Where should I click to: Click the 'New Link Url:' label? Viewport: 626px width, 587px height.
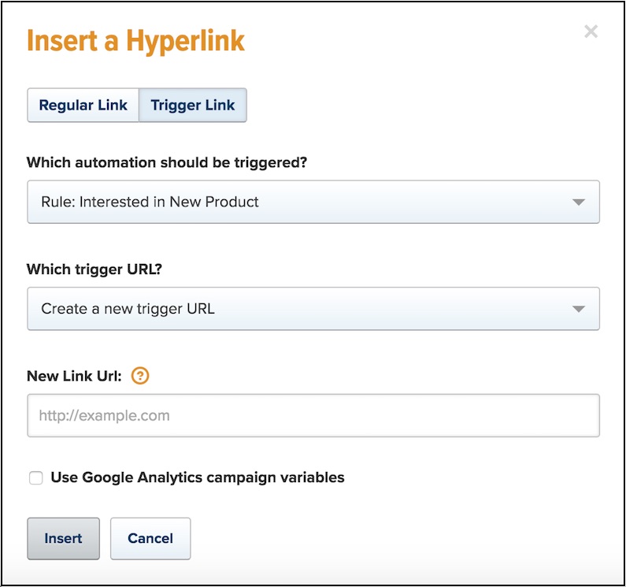pyautogui.click(x=74, y=376)
